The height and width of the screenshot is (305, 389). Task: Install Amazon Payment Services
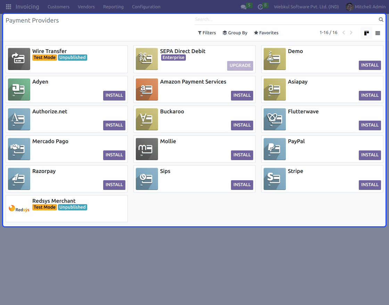click(242, 95)
